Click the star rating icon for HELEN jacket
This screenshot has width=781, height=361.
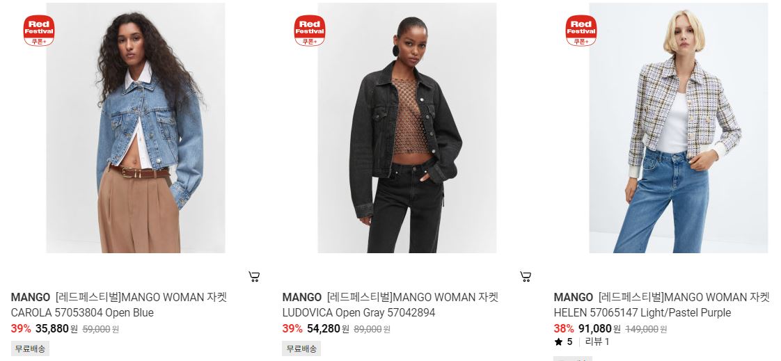pyautogui.click(x=558, y=342)
